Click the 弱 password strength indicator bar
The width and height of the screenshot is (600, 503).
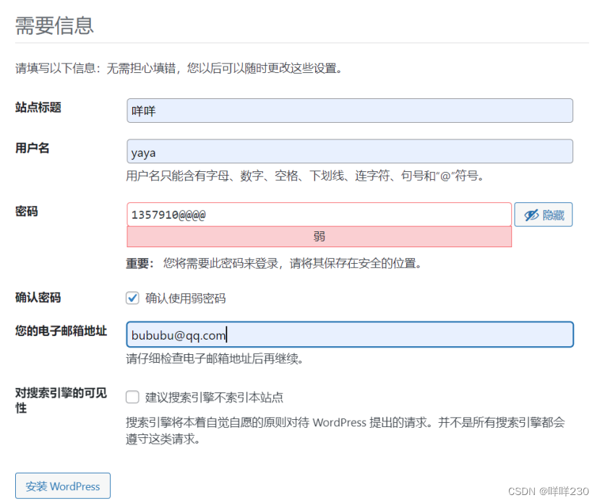click(319, 236)
